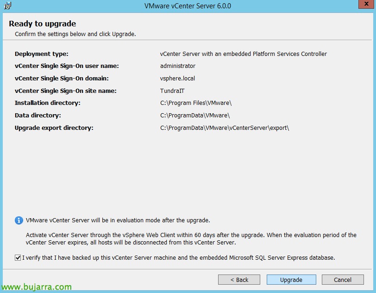Click the 'vCenter Single Sign-On domain:' label

click(x=62, y=78)
